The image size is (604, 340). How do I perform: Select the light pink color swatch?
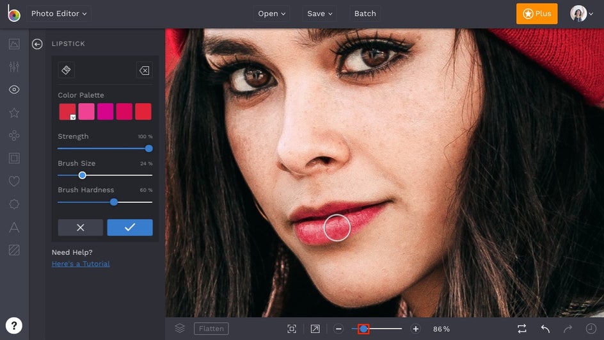coord(86,111)
